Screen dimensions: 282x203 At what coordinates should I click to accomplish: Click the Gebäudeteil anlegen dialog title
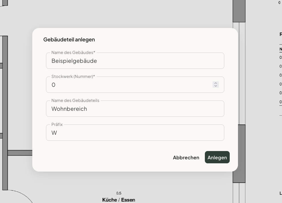(x=69, y=39)
